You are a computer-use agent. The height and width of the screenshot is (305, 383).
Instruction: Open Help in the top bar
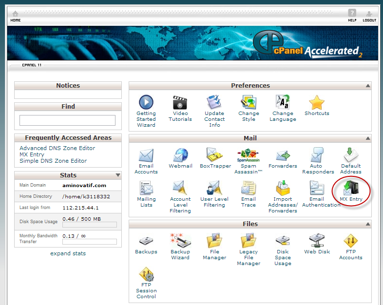[x=352, y=16]
